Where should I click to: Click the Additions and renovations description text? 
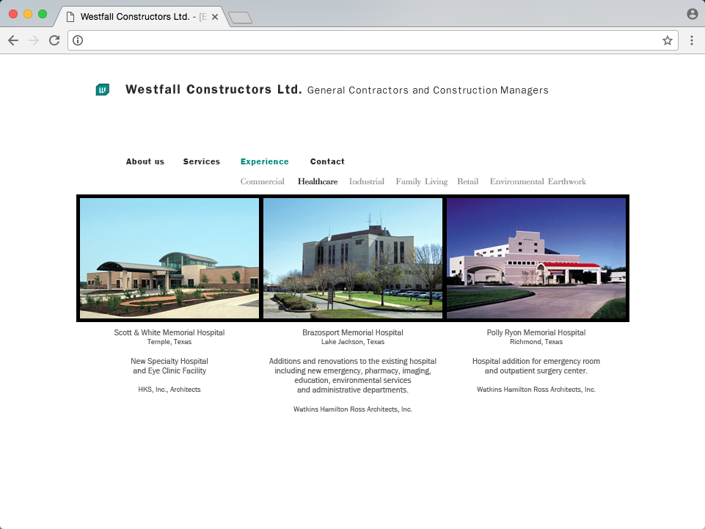tap(352, 376)
